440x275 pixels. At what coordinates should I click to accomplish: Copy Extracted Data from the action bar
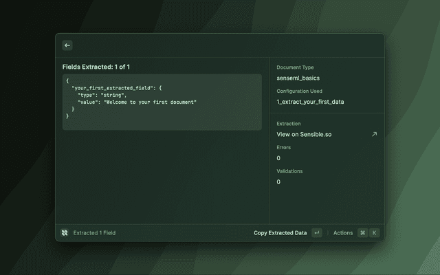tap(280, 233)
